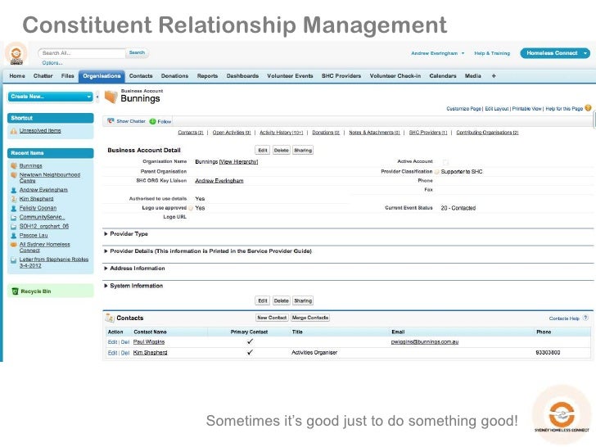Click the SOH12_orgchart_06 file icon
This screenshot has height=447, width=596.
coord(14,227)
